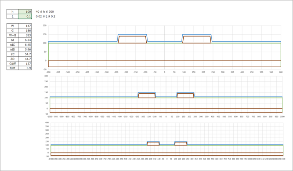This screenshot has height=171, width=293.
Task: Select the h input cell containing 100
Action: (x=25, y=11)
